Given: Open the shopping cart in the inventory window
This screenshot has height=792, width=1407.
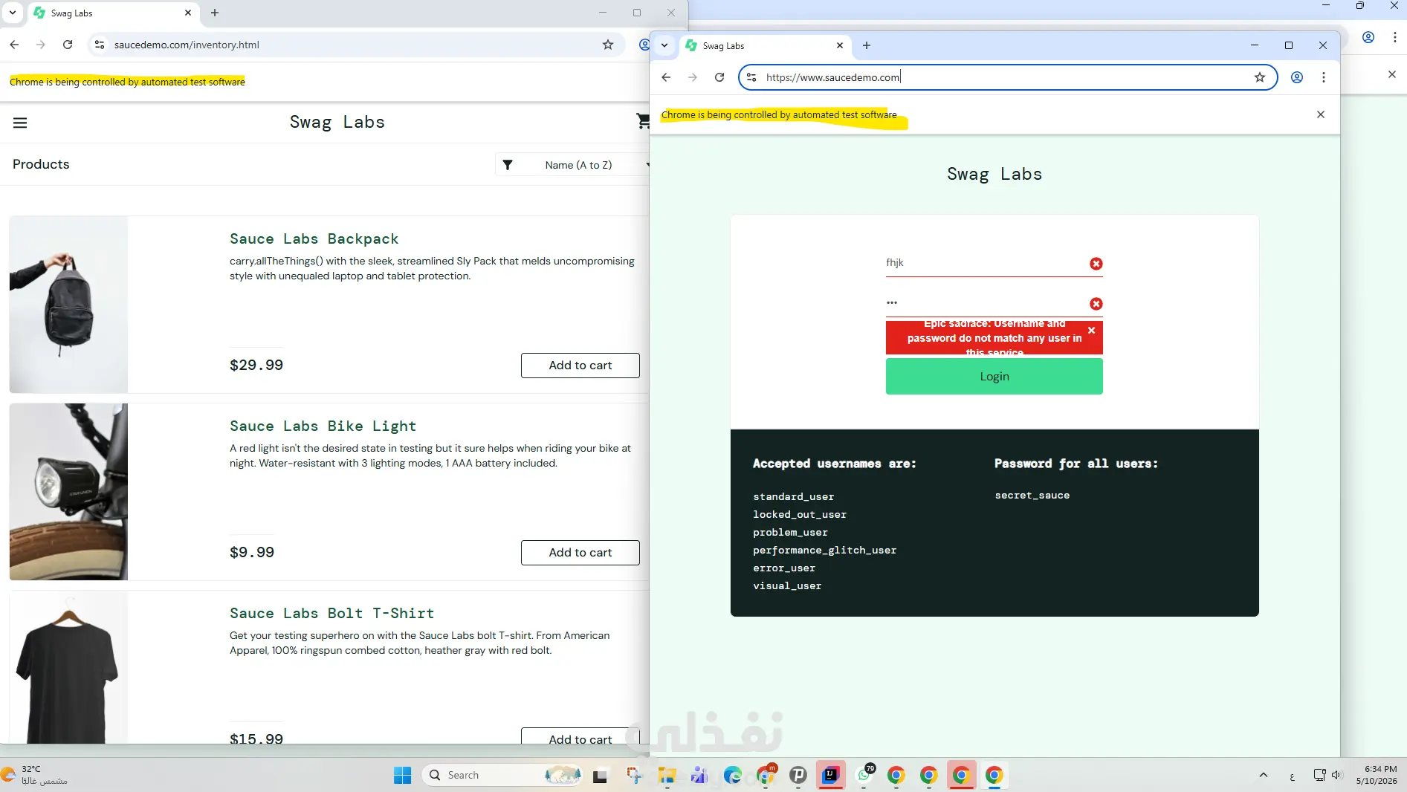Looking at the screenshot, I should [643, 122].
